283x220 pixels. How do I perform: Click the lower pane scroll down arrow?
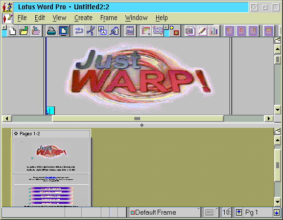click(278, 201)
